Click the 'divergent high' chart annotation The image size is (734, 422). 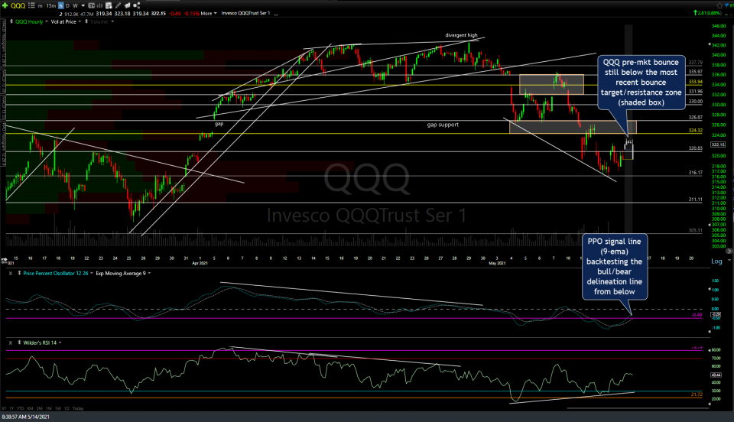pyautogui.click(x=461, y=35)
